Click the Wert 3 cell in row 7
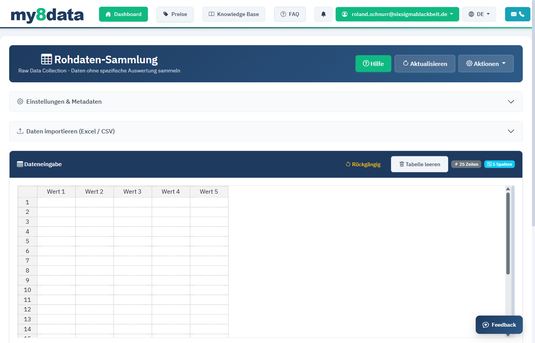 point(133,261)
